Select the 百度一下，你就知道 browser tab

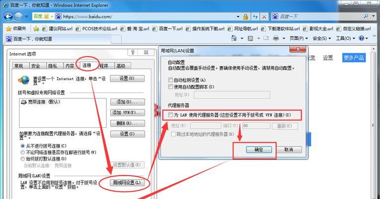pos(58,39)
